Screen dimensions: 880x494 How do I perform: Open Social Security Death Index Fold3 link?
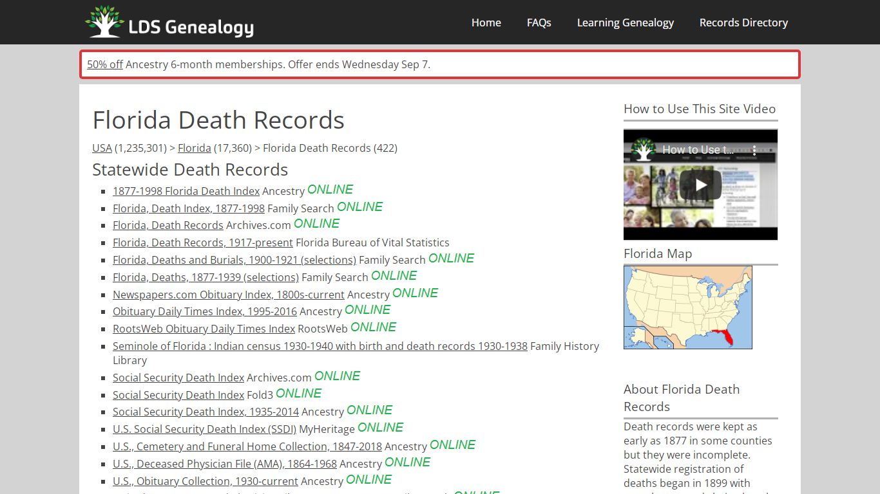click(178, 395)
